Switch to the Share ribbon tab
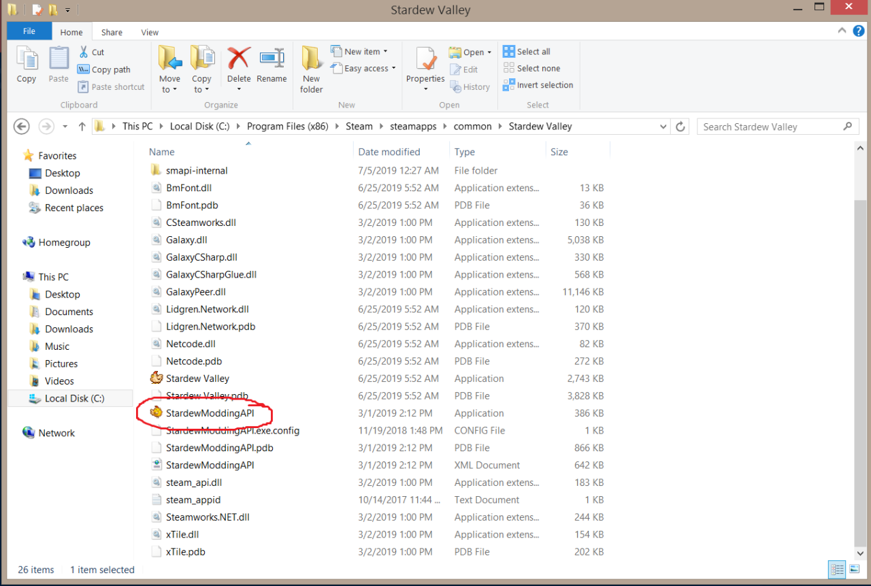Image resolution: width=871 pixels, height=586 pixels. coord(112,32)
